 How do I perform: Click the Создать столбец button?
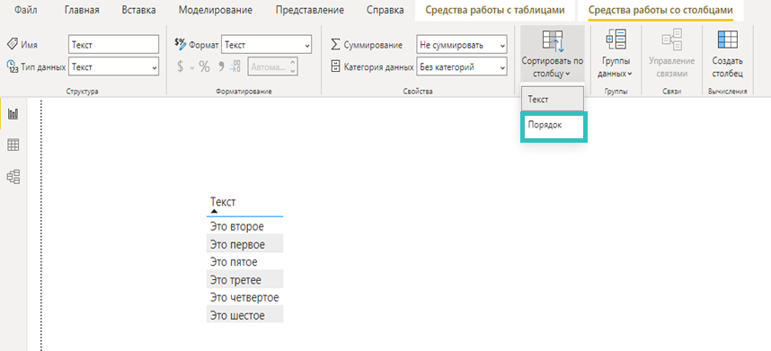pos(727,54)
